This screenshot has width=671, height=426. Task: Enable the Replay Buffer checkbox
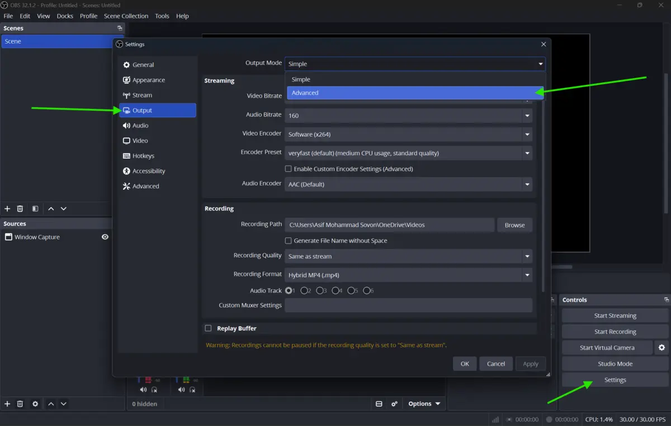[x=208, y=328]
